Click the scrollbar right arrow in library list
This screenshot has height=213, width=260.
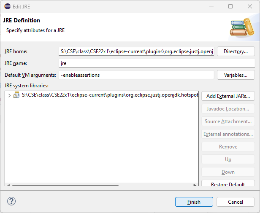195,185
